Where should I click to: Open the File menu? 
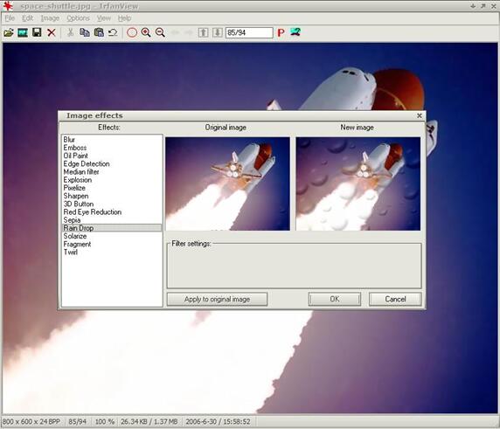(10, 18)
